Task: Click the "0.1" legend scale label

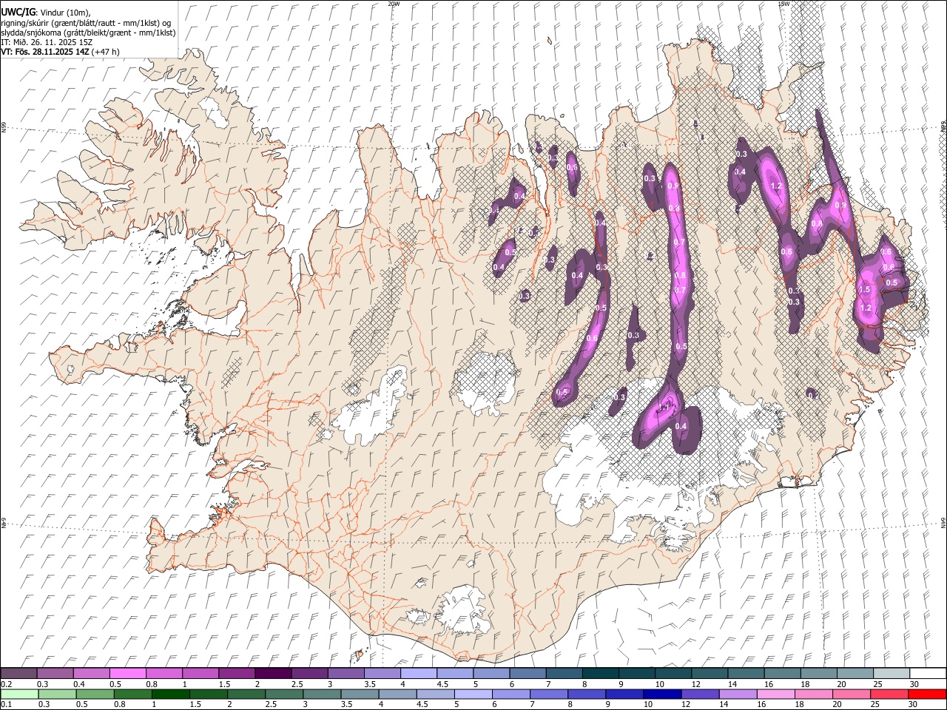Action: (7, 704)
